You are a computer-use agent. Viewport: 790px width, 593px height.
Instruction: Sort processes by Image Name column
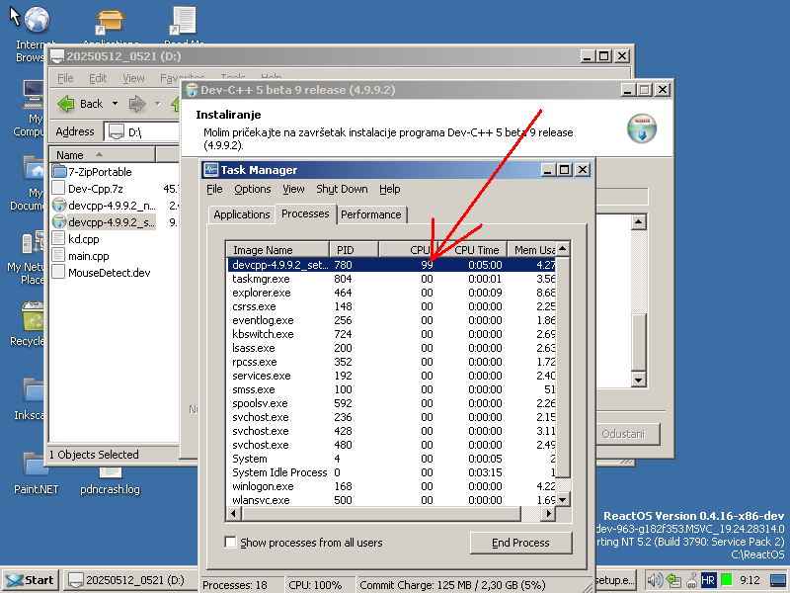(277, 250)
